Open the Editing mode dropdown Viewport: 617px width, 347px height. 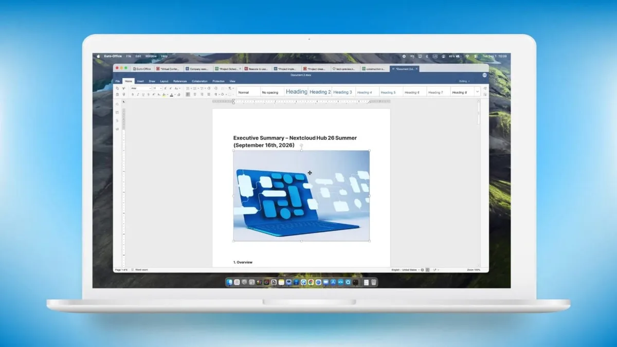click(x=464, y=81)
